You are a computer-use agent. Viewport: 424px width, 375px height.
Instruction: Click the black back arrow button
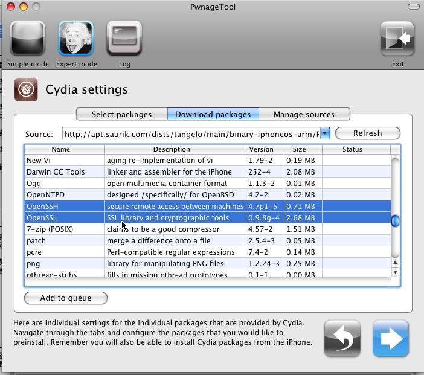click(342, 339)
